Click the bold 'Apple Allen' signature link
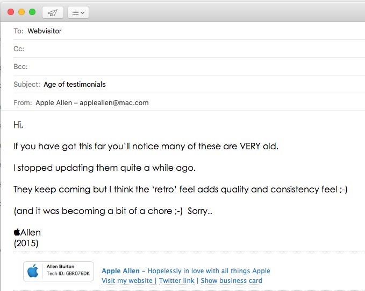The height and width of the screenshot is (291, 365). point(120,271)
